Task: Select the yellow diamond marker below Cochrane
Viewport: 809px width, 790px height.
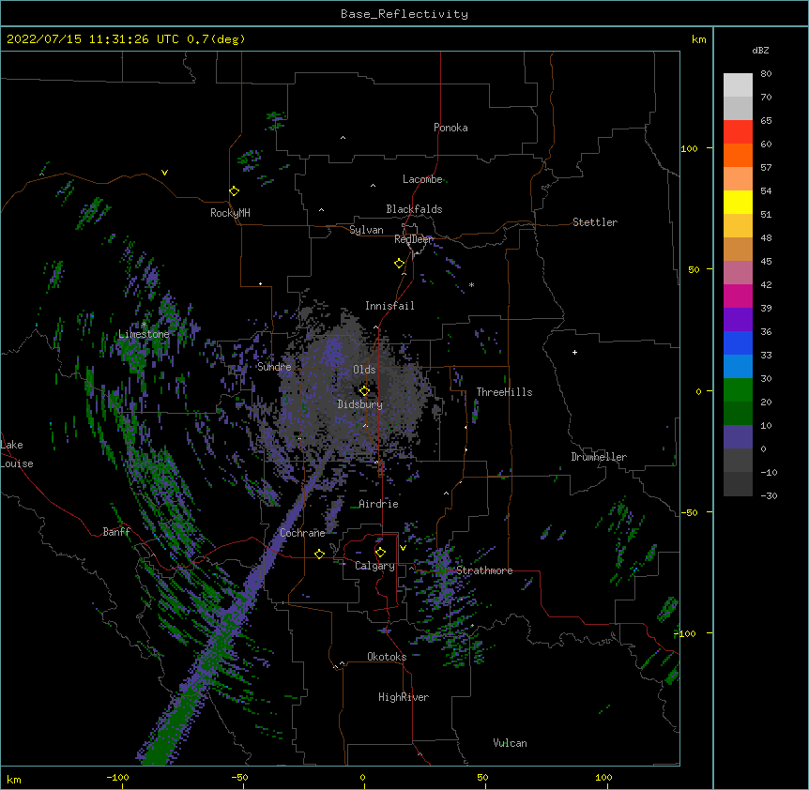Action: (x=319, y=554)
